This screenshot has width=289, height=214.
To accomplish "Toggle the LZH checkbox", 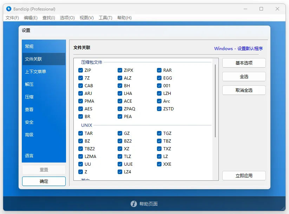I will 159,94.
